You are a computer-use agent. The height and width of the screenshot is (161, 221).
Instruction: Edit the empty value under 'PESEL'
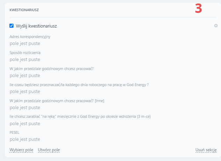(25, 139)
